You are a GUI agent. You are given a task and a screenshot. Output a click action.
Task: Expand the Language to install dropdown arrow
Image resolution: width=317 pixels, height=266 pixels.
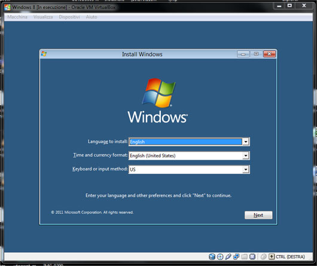(246, 142)
